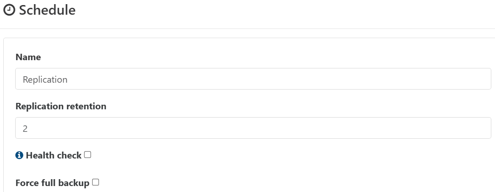495x192 pixels.
Task: Toggle the checkbox after Force full backup
Action: point(95,182)
